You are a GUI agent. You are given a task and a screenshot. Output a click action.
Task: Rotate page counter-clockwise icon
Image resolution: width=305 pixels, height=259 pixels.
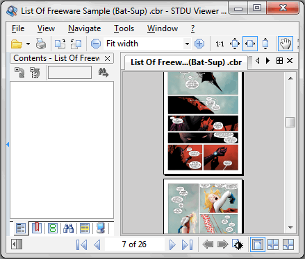[x=76, y=44]
